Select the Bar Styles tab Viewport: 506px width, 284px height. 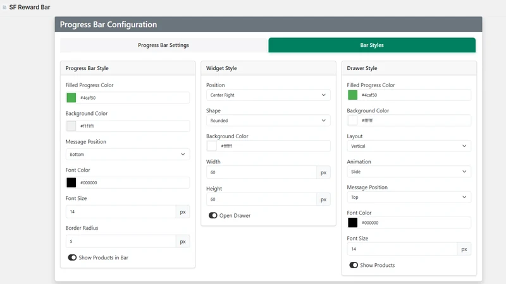(372, 45)
